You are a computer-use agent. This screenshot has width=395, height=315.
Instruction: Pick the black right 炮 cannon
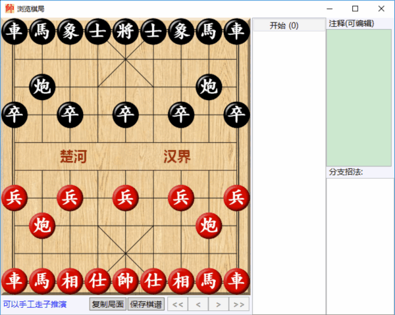(209, 87)
